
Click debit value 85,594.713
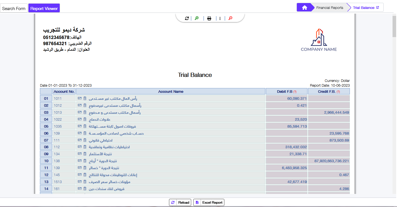point(297,126)
